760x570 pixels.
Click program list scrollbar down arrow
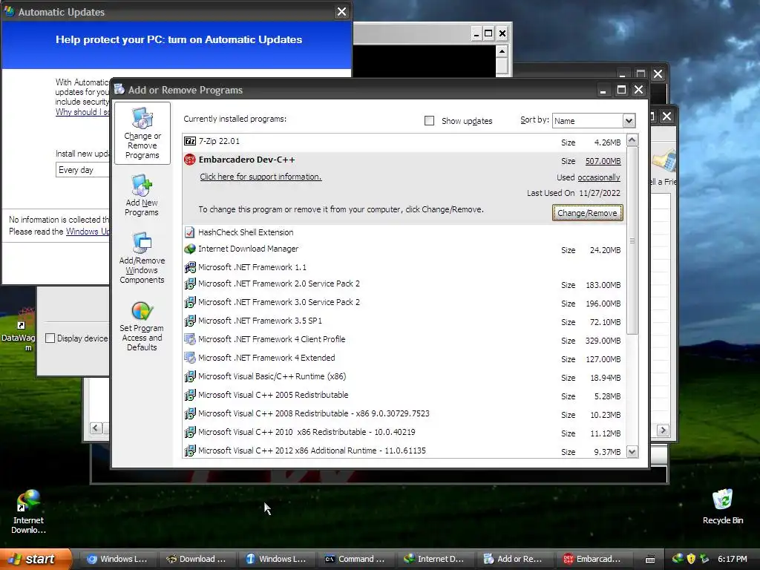[632, 452]
